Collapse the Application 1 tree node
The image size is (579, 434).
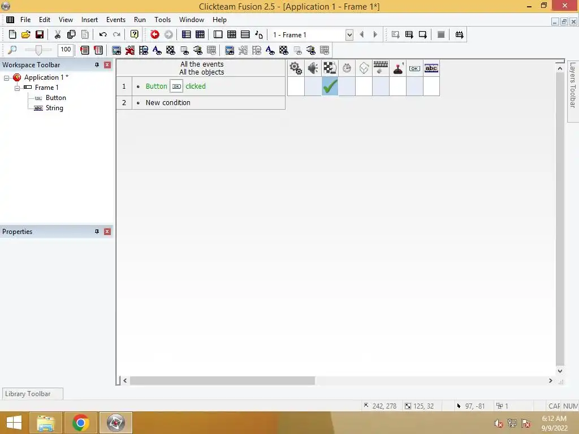6,78
